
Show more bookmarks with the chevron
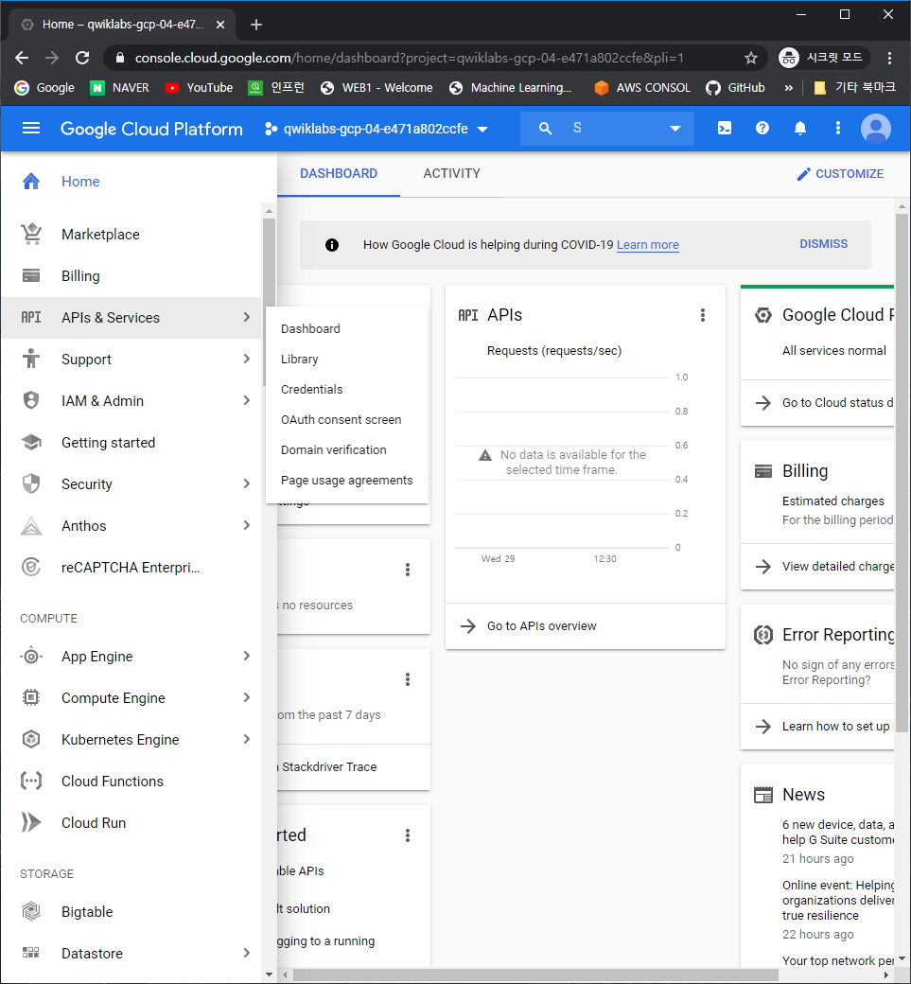789,88
